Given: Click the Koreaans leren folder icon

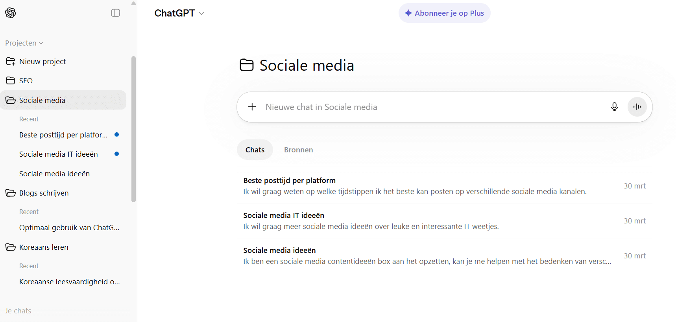Looking at the screenshot, I should [x=11, y=247].
